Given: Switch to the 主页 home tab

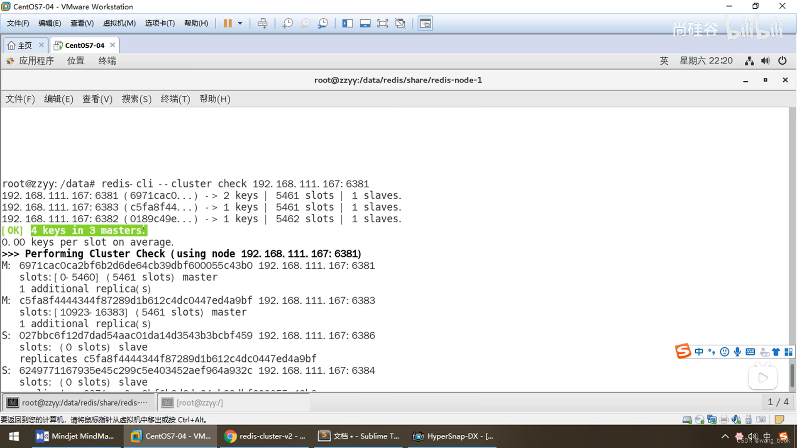Looking at the screenshot, I should coord(24,45).
